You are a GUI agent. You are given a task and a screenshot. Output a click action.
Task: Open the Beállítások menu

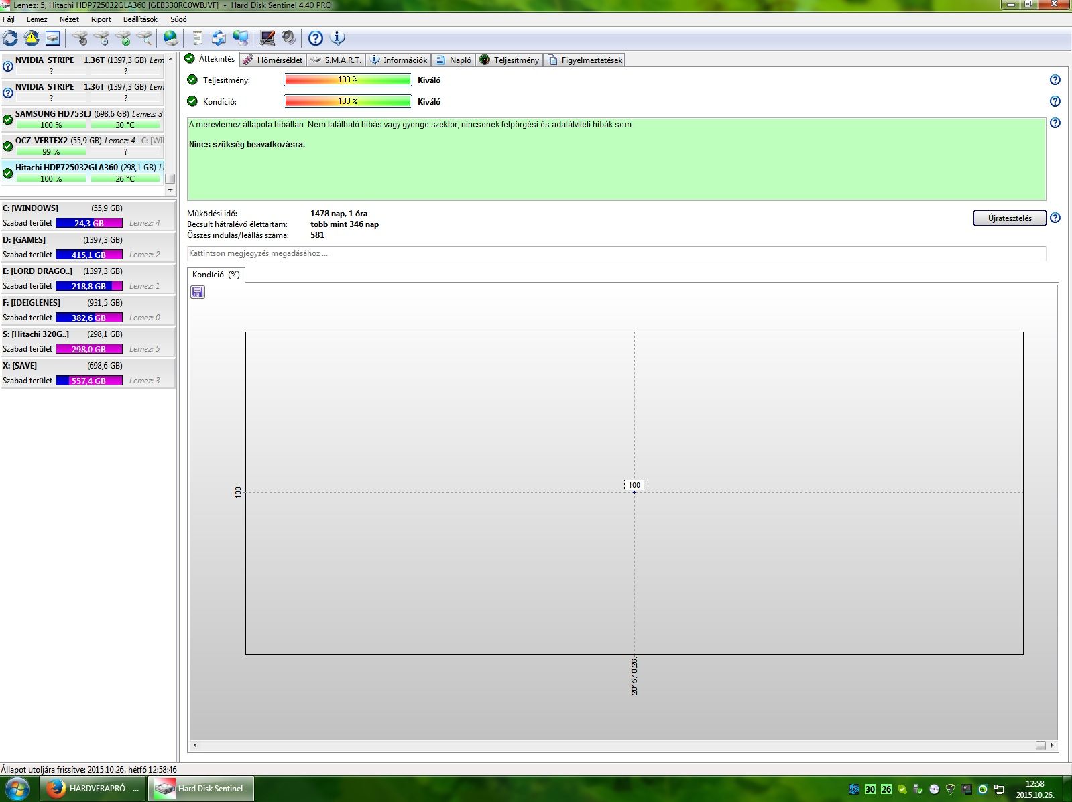(140, 19)
